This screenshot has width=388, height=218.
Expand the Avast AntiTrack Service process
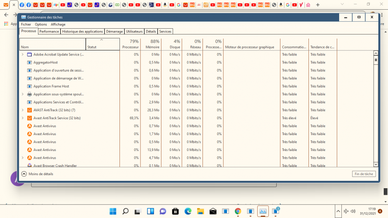pos(23,118)
